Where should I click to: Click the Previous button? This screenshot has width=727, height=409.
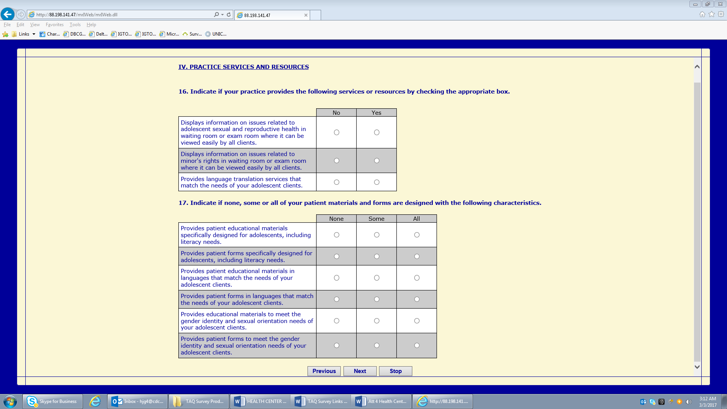324,371
